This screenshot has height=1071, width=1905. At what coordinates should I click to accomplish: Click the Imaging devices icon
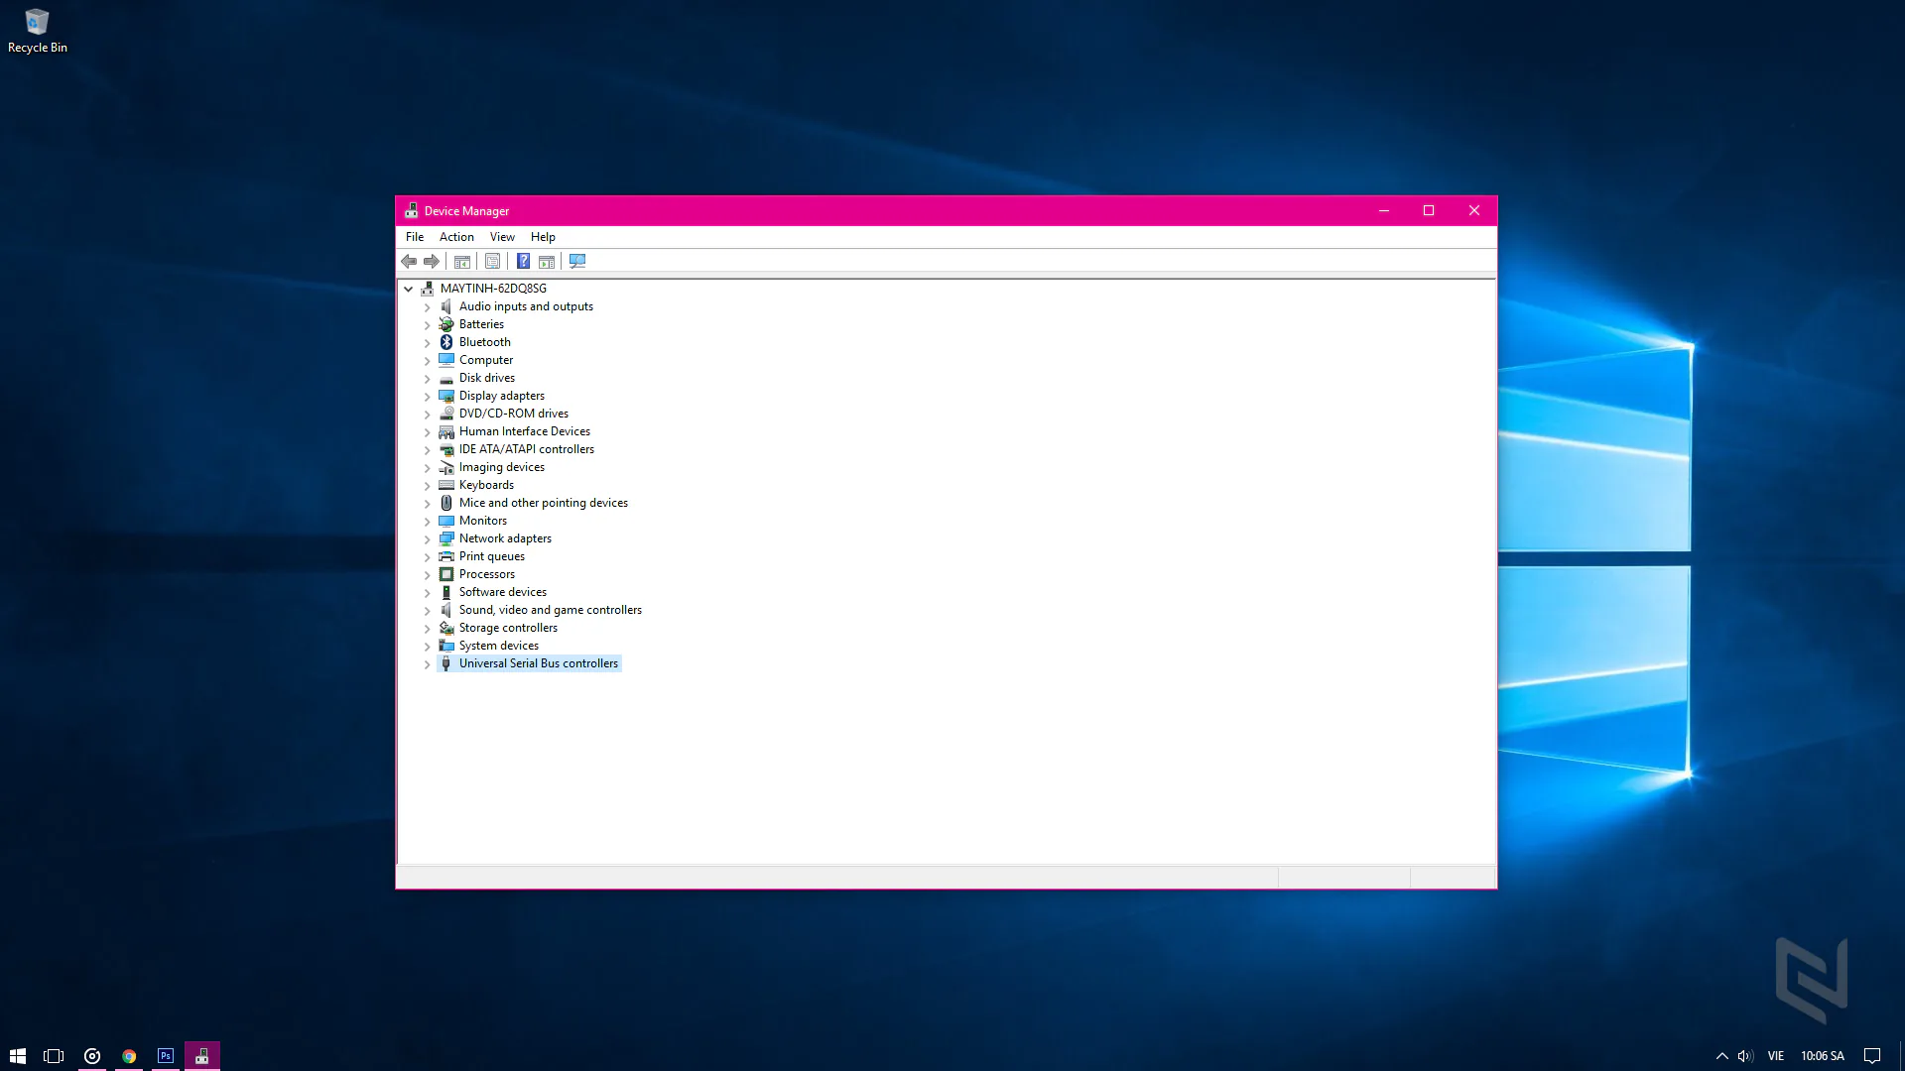click(446, 467)
